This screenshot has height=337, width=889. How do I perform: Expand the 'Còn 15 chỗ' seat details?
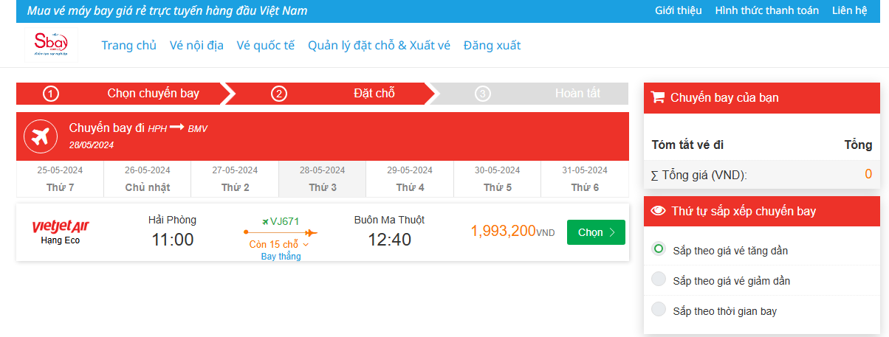(279, 244)
